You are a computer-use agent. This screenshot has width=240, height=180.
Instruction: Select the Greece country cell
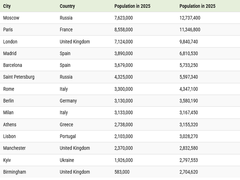66,124
